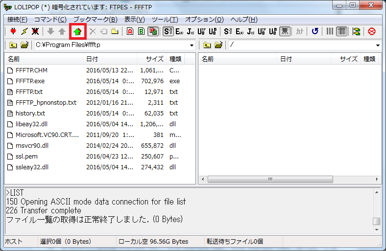The image size is (386, 251).
Task: Go up one level in remote pane
Action: click(207, 46)
